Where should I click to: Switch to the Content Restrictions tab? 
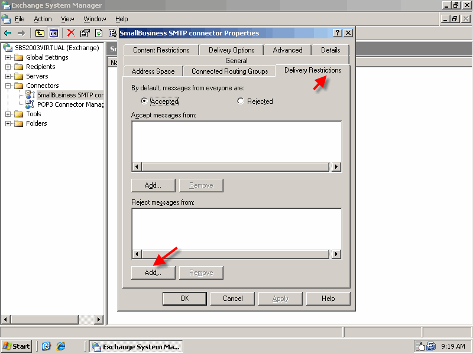pyautogui.click(x=161, y=50)
